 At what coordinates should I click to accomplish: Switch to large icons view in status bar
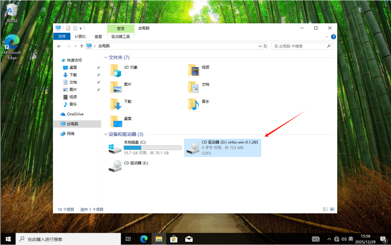pos(332,209)
